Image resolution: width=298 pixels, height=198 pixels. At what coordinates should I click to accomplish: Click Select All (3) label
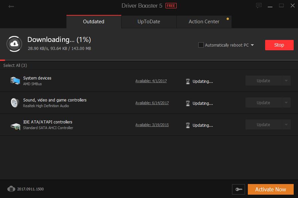(x=15, y=65)
